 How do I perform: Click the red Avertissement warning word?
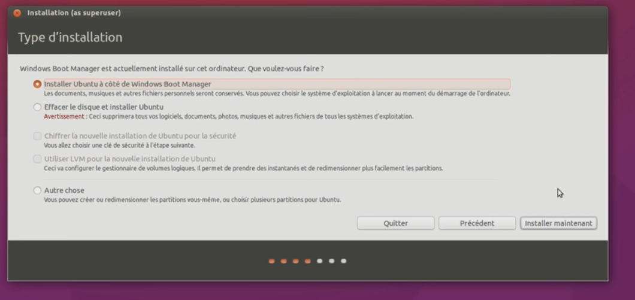(64, 117)
